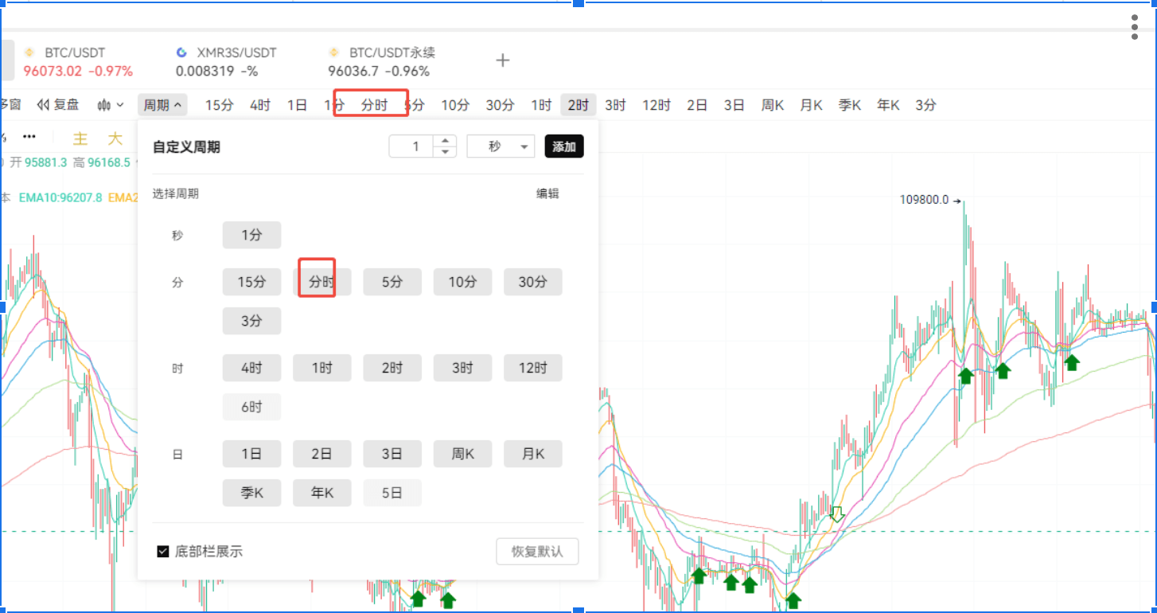Select 2时 in the period panel

[x=392, y=368]
